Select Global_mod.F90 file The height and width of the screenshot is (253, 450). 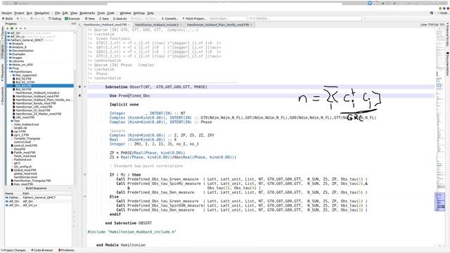[x=25, y=170]
